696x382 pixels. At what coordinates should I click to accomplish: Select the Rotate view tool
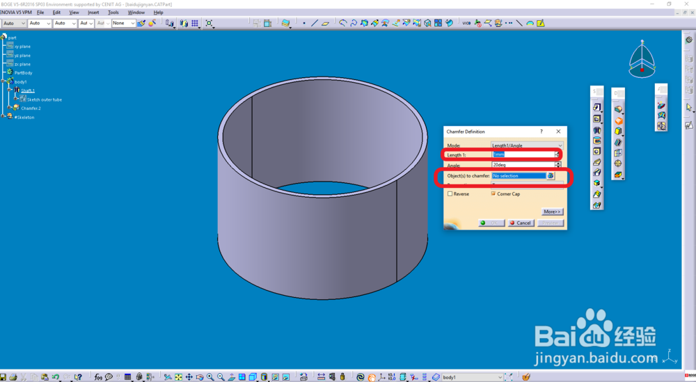tap(200, 377)
